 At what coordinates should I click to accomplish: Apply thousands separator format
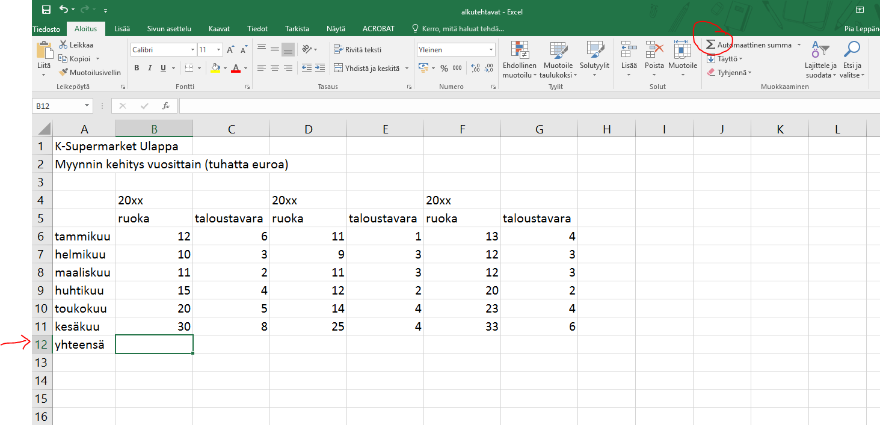pos(457,68)
